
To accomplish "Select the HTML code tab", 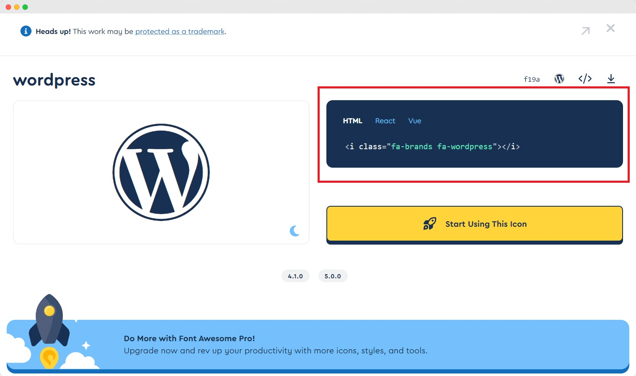I will click(352, 121).
